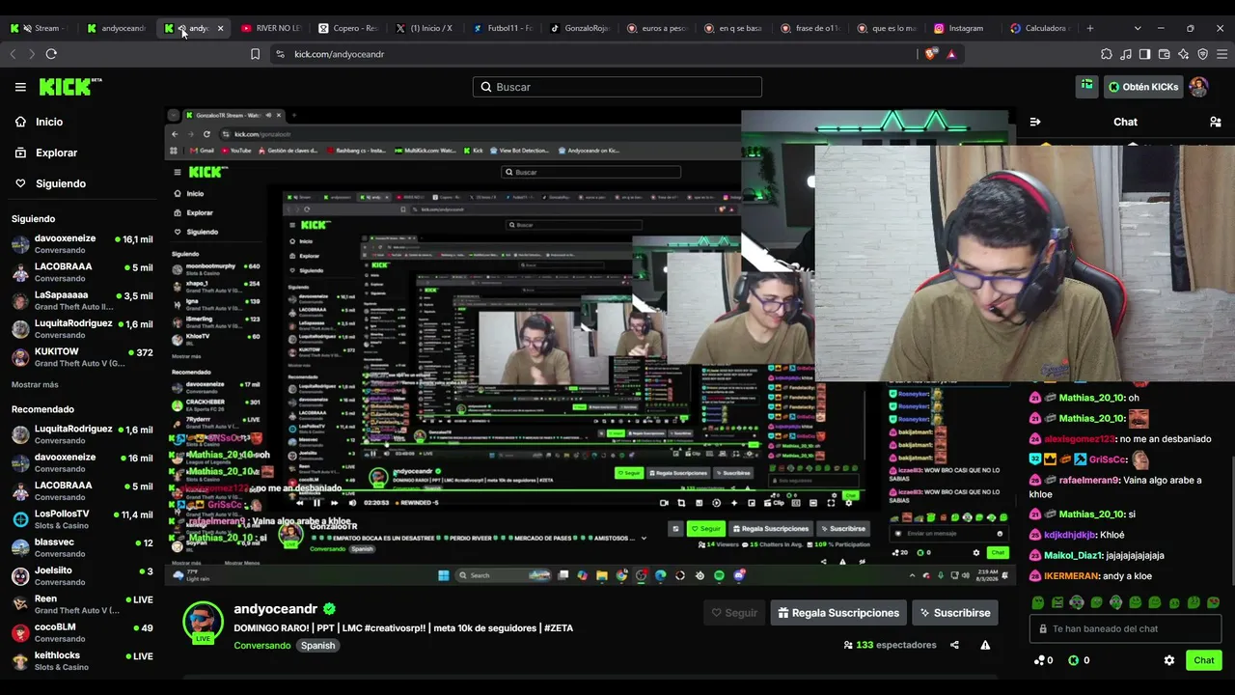Screen dimensions: 1235x695
Task: Focus the Buscar search field
Action: pyautogui.click(x=617, y=87)
